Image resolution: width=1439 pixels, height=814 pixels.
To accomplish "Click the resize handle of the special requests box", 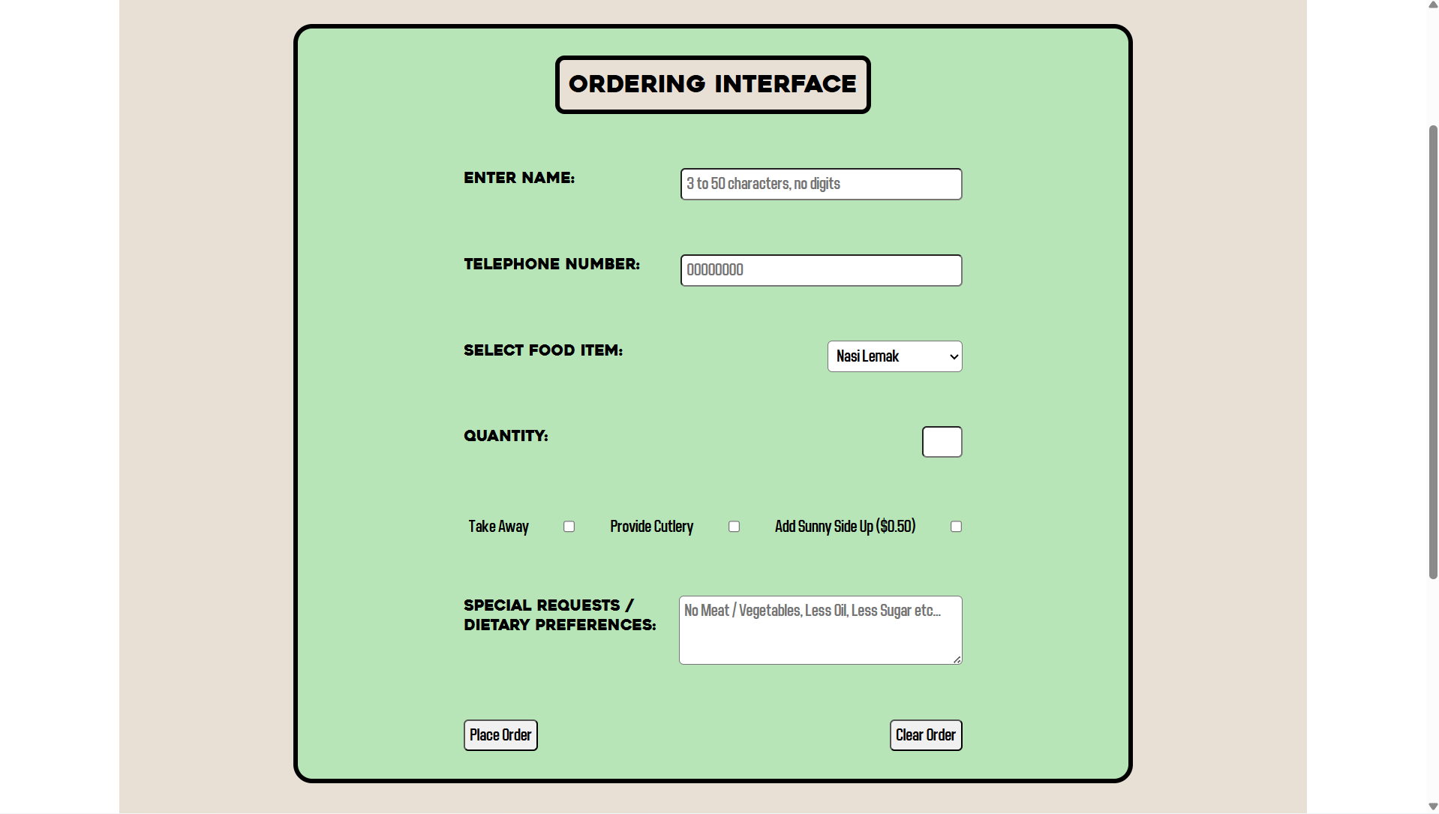I will pyautogui.click(x=957, y=659).
